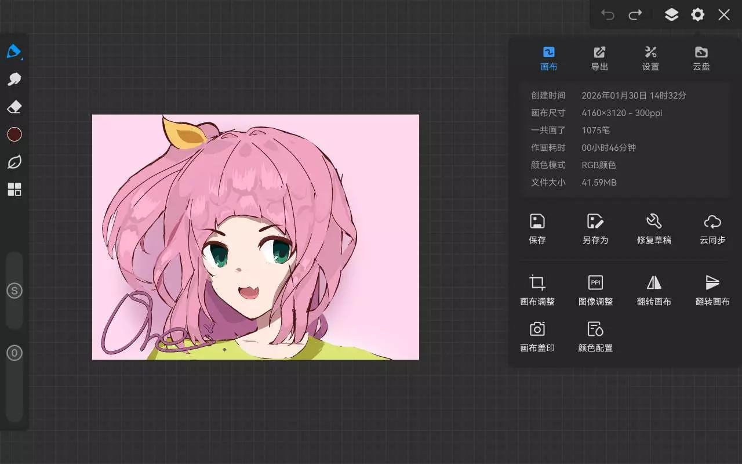
Task: Redo the last undone stroke
Action: 636,15
